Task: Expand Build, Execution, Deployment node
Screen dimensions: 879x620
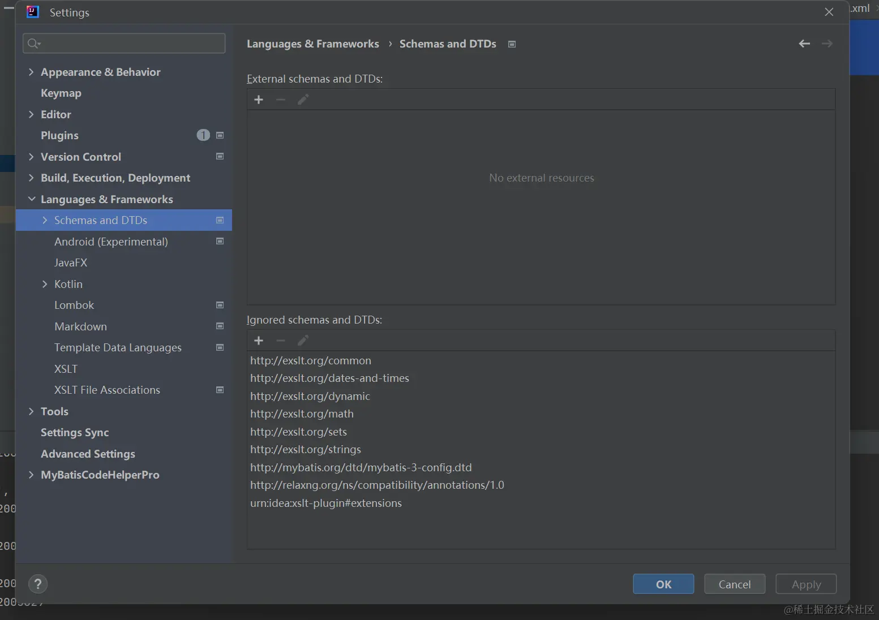Action: [31, 178]
